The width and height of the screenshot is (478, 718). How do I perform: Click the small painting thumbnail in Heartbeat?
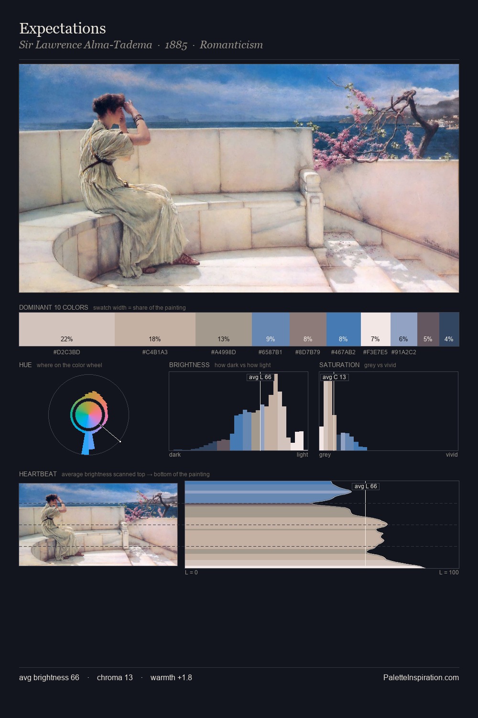tap(98, 525)
